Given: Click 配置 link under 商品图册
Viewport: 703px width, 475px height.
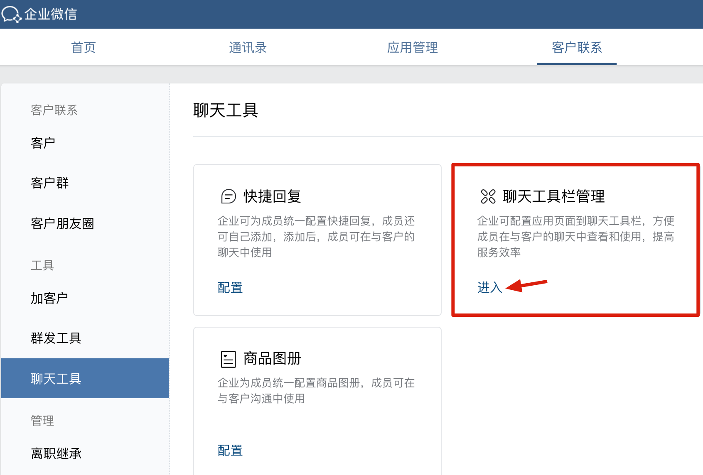Looking at the screenshot, I should pos(230,450).
